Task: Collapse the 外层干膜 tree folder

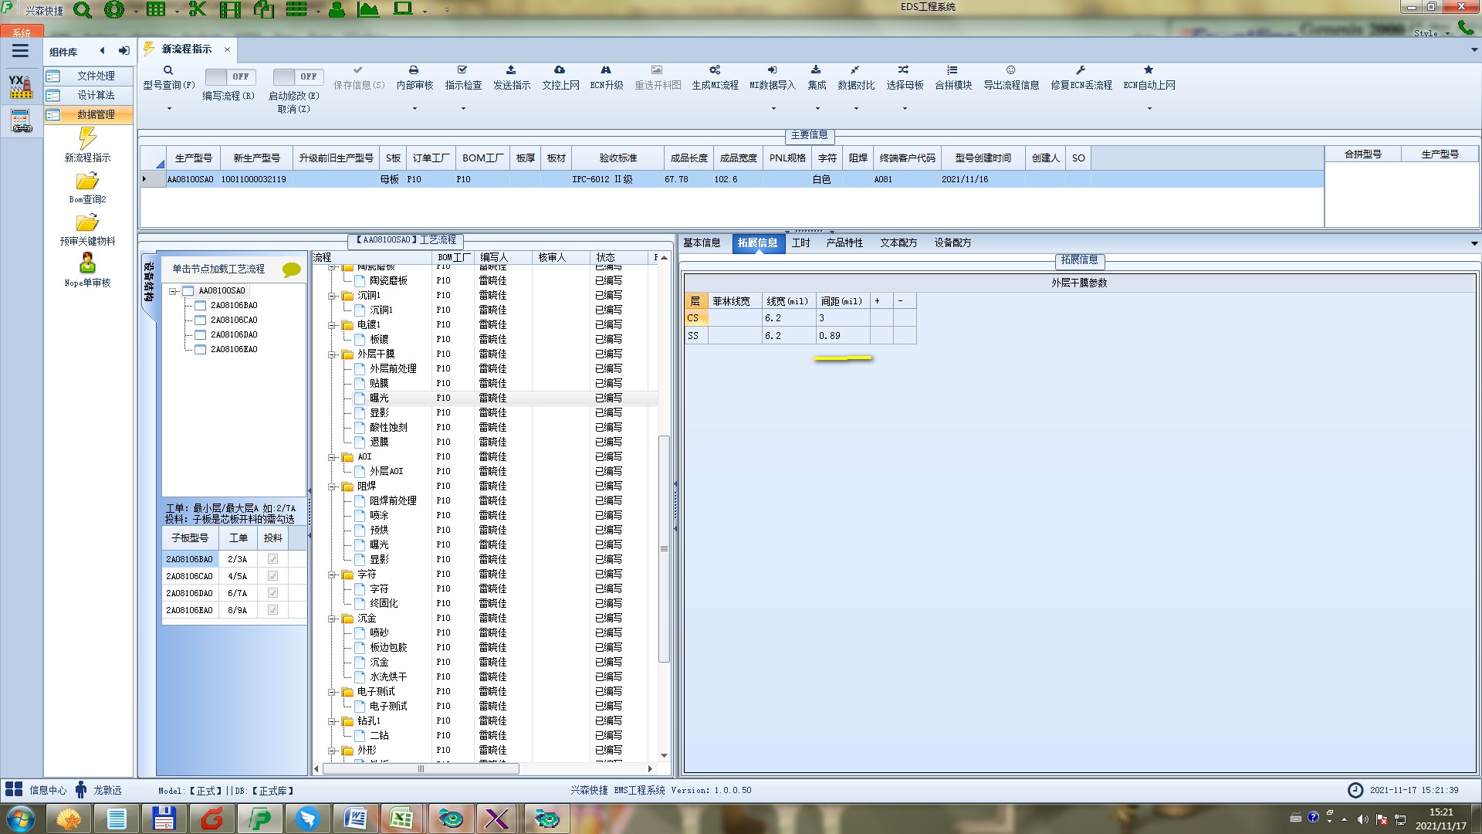Action: (x=332, y=354)
